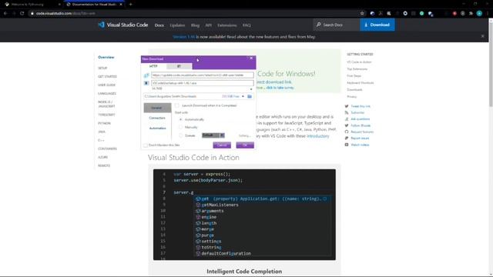
Task: Click the browser forward arrow
Action: 14,13
